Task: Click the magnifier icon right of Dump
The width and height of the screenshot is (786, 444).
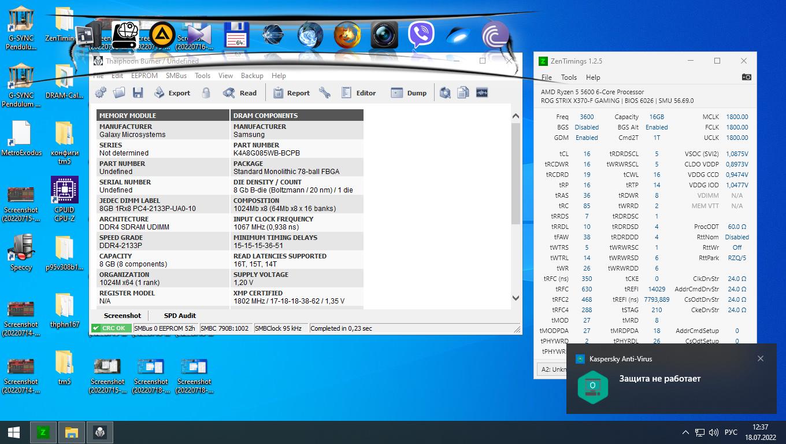Action: click(445, 92)
